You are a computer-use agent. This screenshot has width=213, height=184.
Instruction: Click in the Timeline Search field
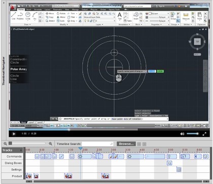click(98, 144)
